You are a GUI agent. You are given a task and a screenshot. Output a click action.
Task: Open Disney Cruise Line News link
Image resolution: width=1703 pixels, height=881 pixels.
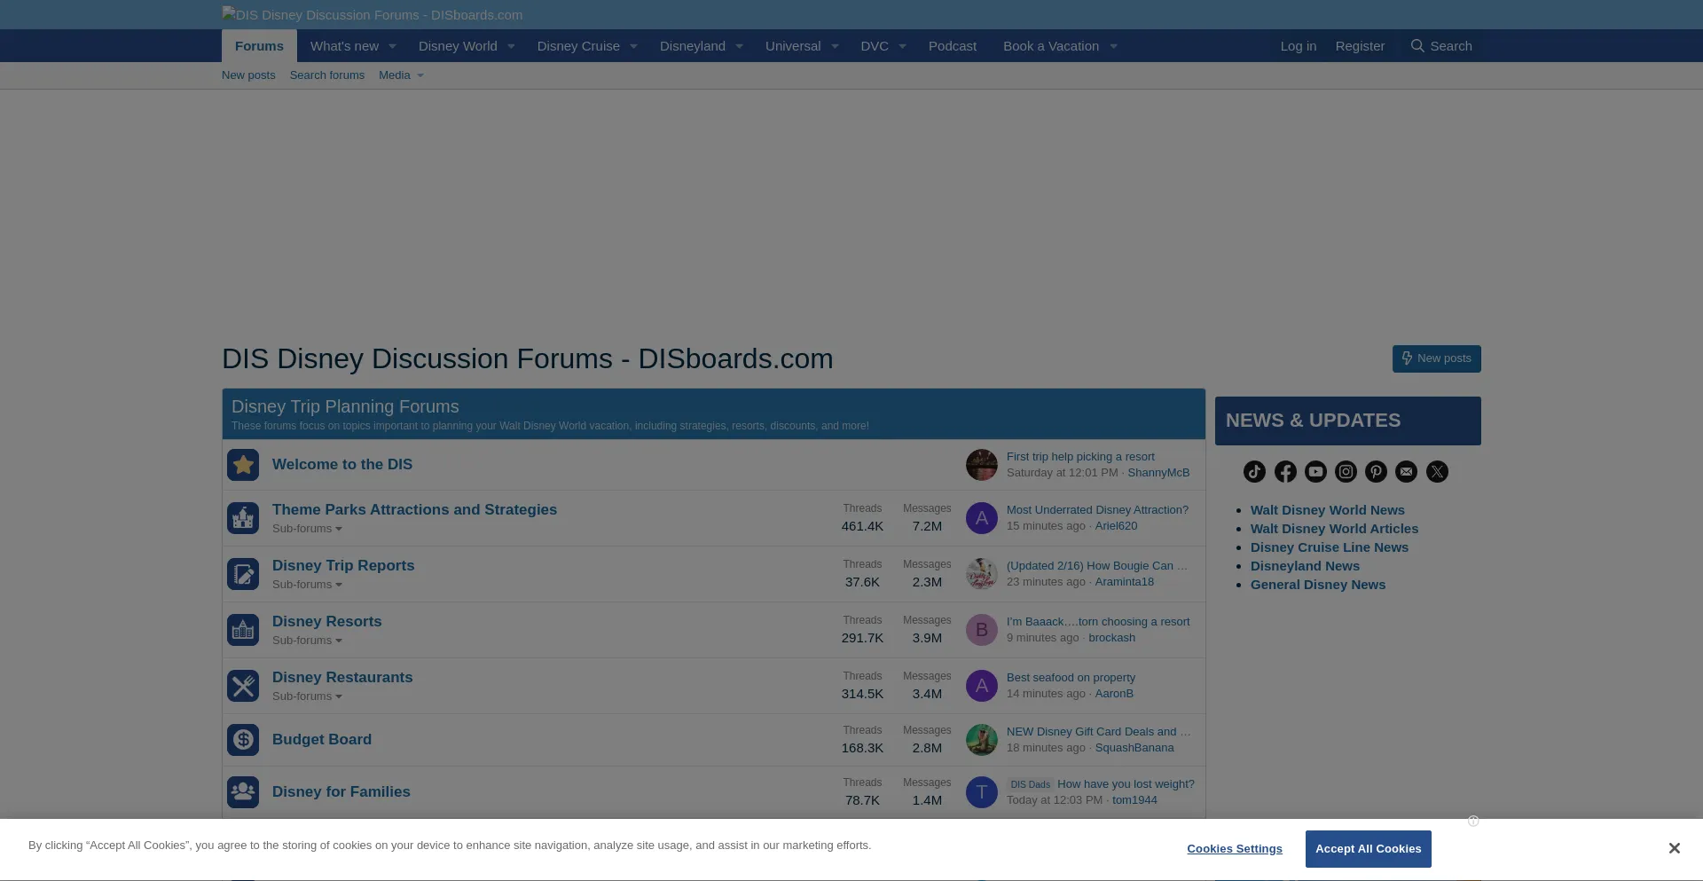pyautogui.click(x=1329, y=547)
